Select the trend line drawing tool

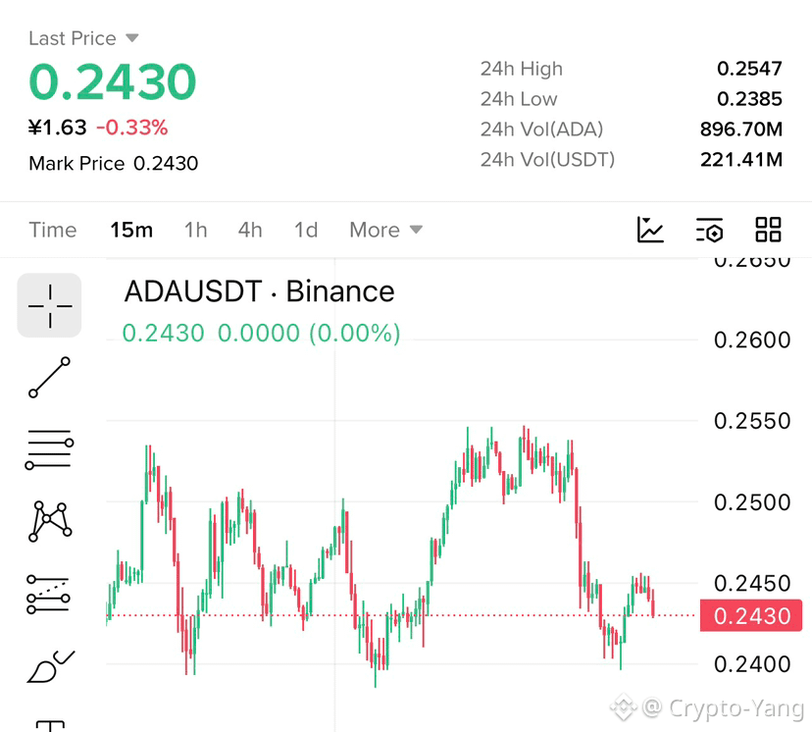tap(49, 378)
